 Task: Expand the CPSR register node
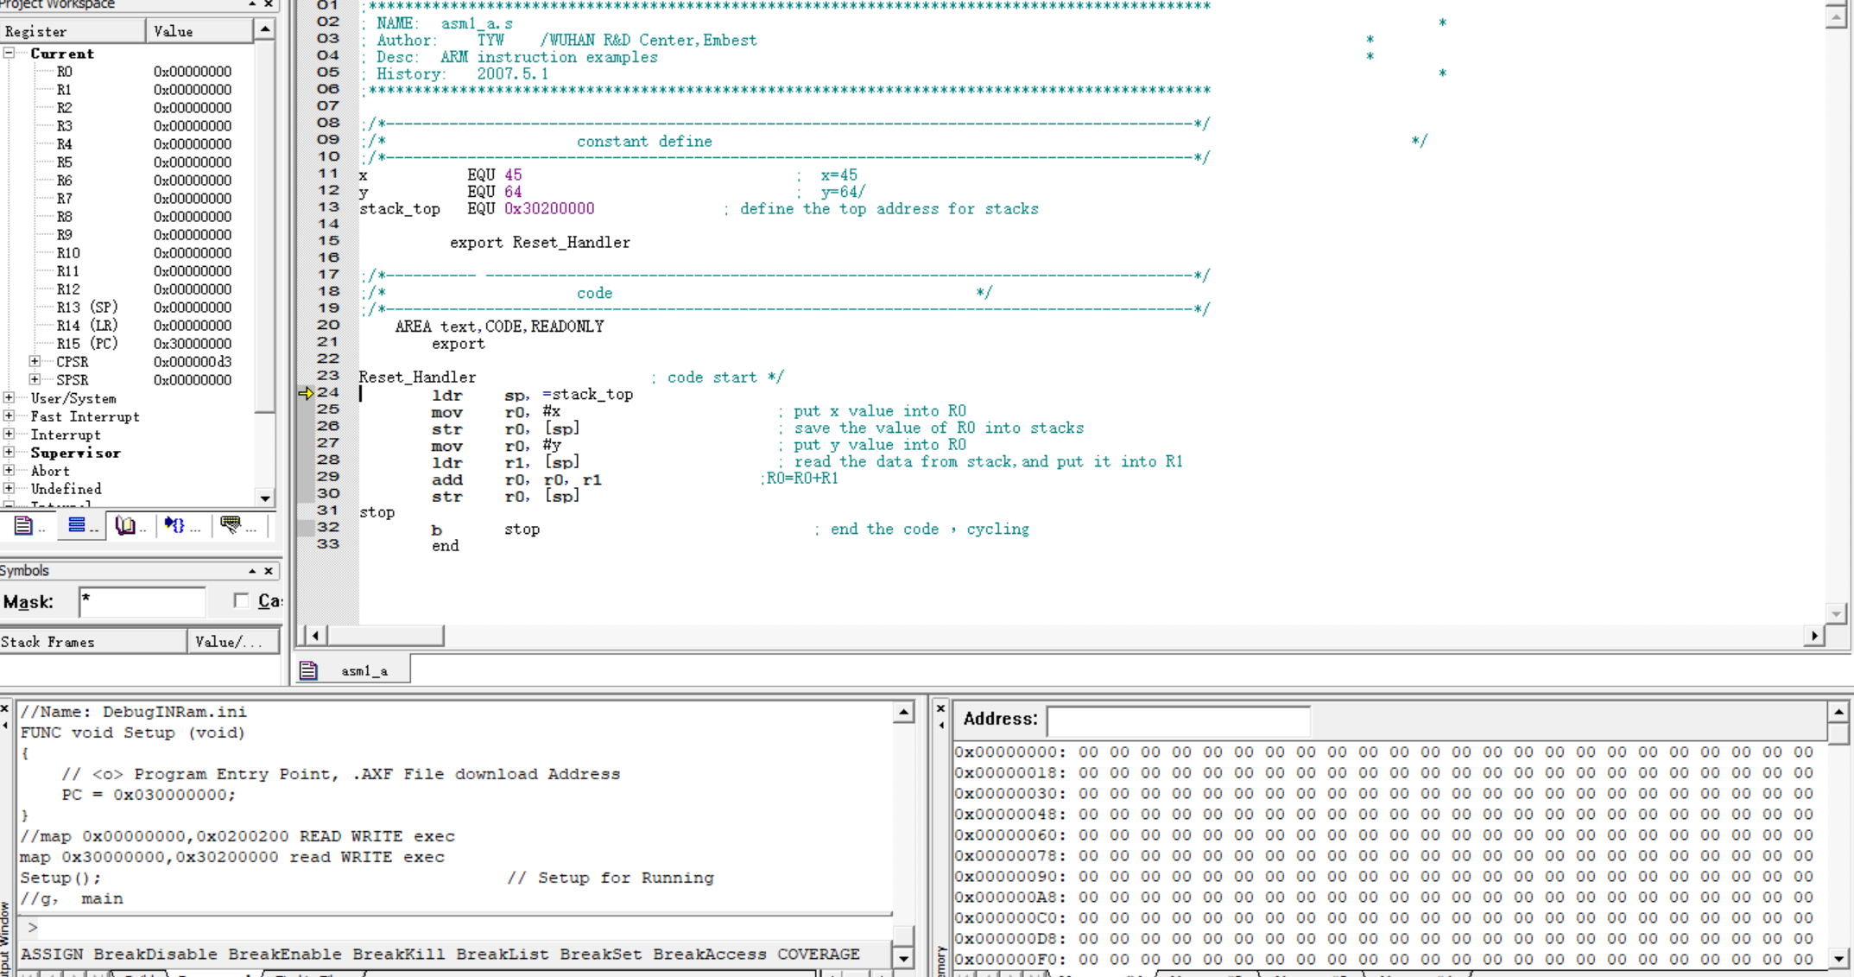click(x=35, y=362)
